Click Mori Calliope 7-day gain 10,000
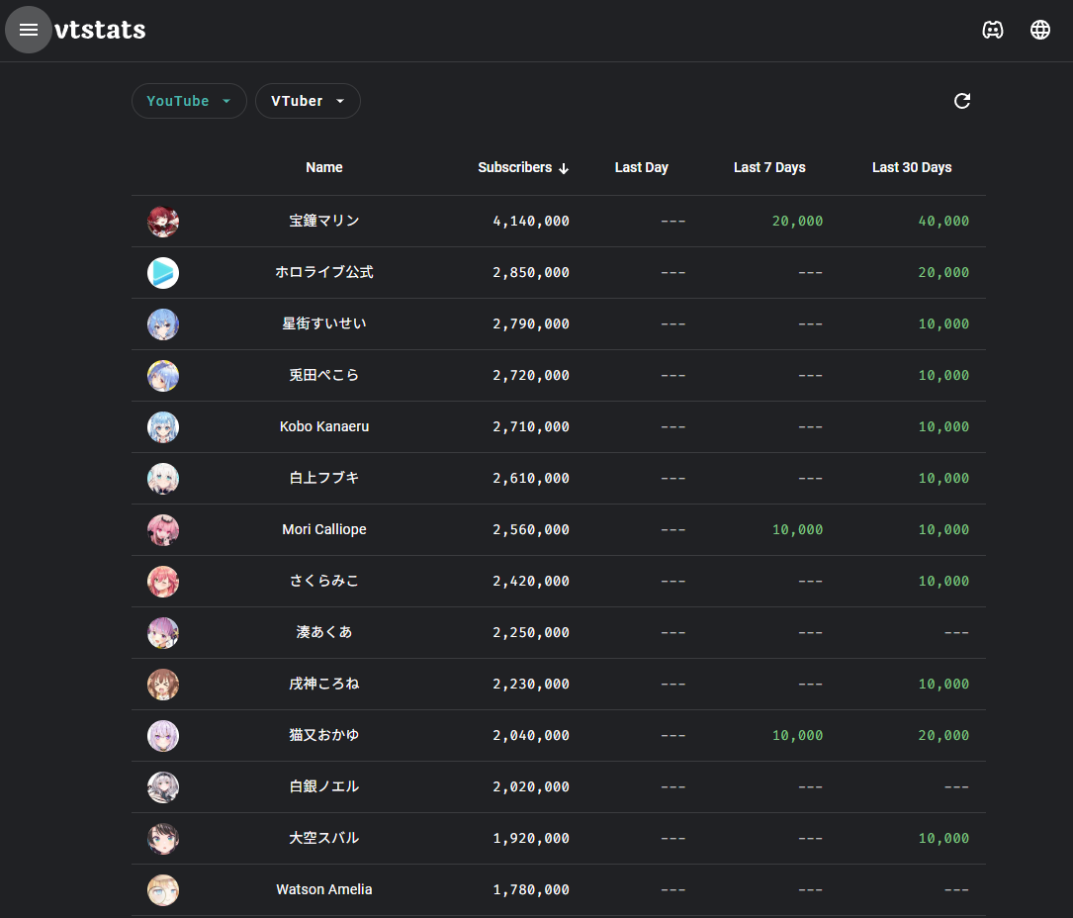This screenshot has height=918, width=1073. coord(797,529)
